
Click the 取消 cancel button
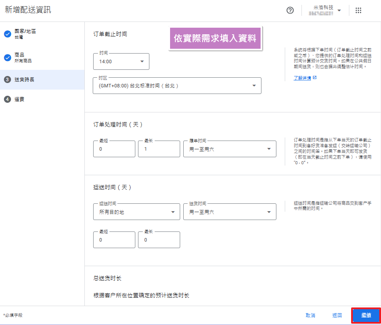(310, 315)
